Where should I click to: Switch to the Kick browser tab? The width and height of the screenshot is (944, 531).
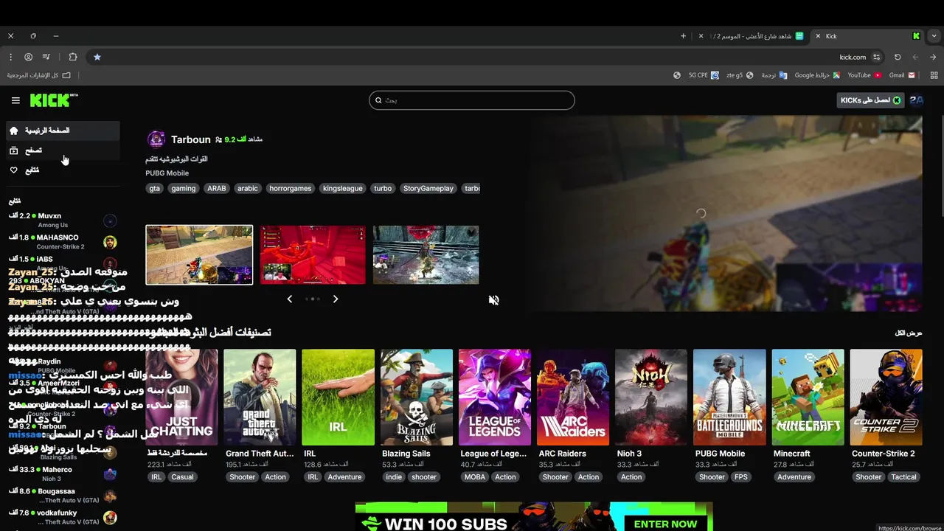tap(867, 35)
